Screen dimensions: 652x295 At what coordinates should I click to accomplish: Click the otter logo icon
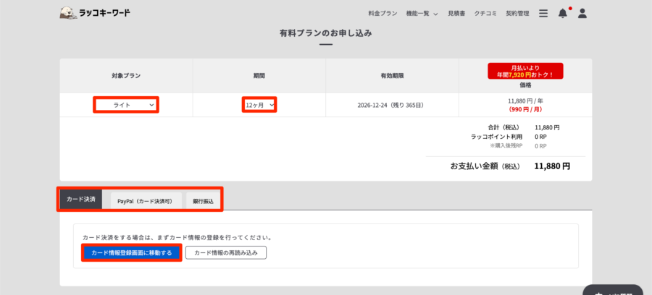(x=68, y=13)
